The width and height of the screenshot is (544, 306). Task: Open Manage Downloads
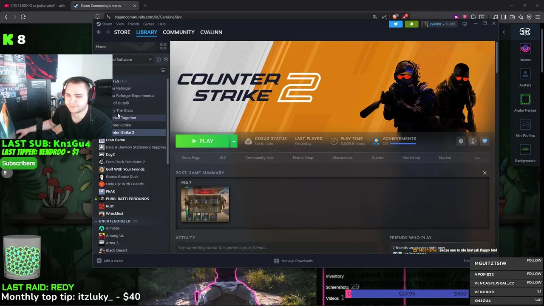pos(293,261)
